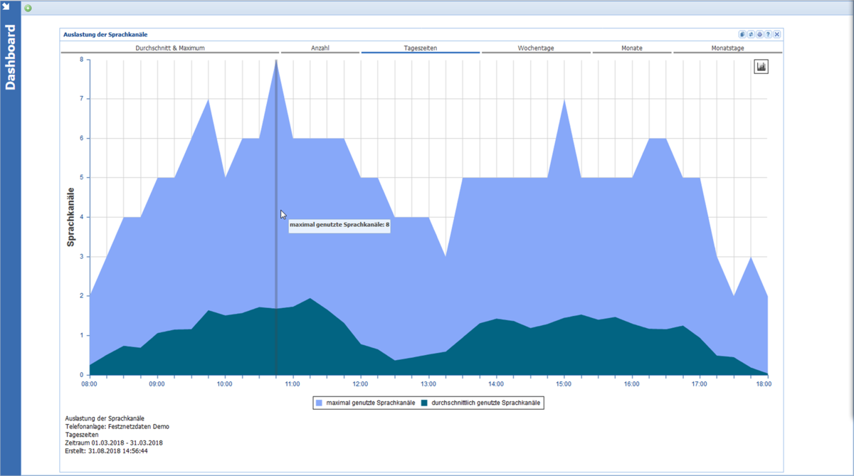Click the green add widget plus icon
This screenshot has height=476, width=854.
[x=28, y=9]
